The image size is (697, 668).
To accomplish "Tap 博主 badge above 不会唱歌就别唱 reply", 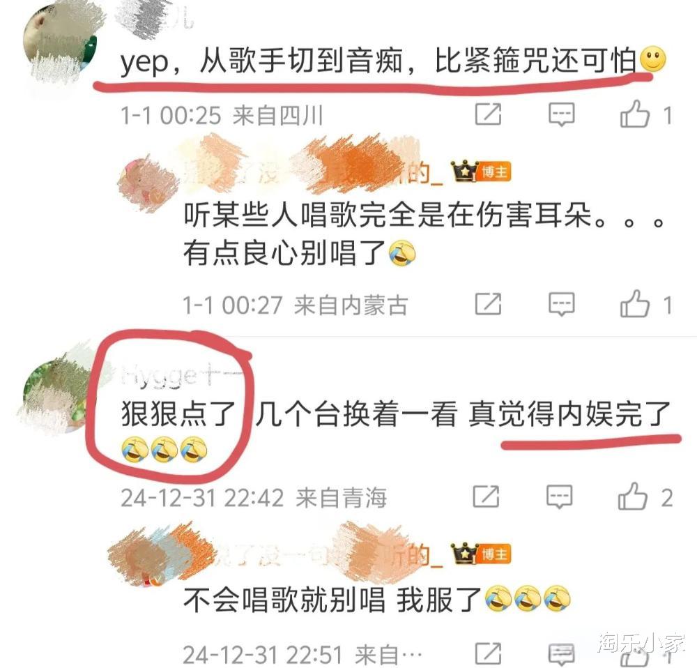I will 494,554.
